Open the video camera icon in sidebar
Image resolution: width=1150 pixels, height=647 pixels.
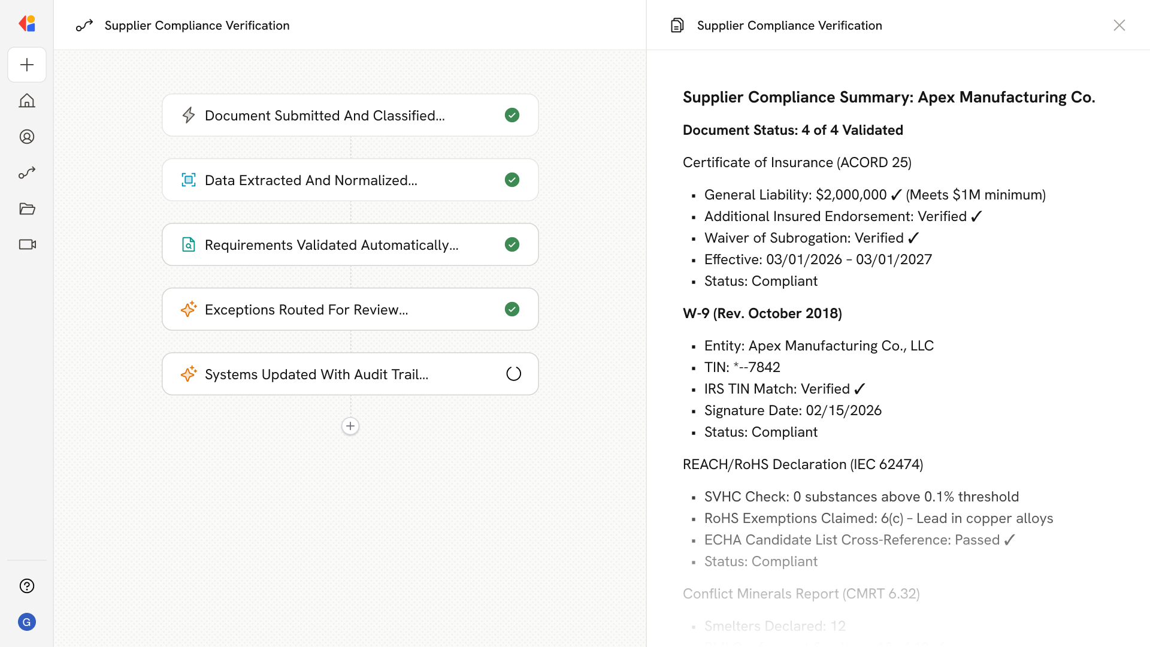point(27,244)
